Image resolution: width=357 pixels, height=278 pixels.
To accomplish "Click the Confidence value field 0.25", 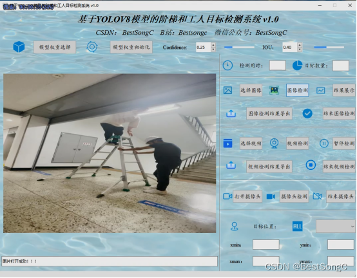I will 204,47.
